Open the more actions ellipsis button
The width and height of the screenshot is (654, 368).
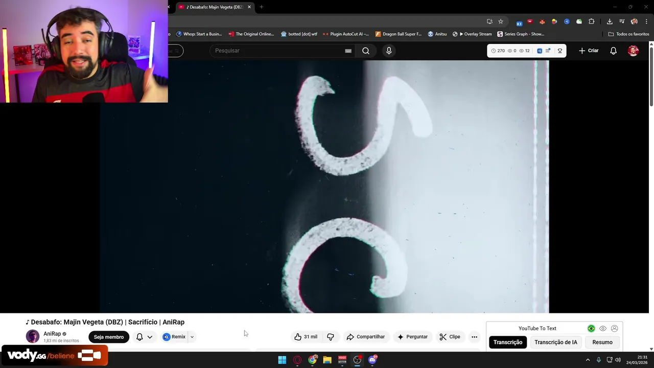pyautogui.click(x=474, y=337)
